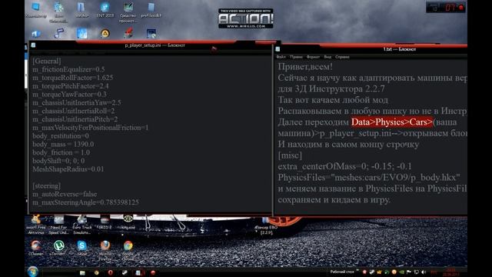Click the m_chassisUnitInertiaPitch=2 line
Screen dimensions: 492x277
[x=75, y=119]
